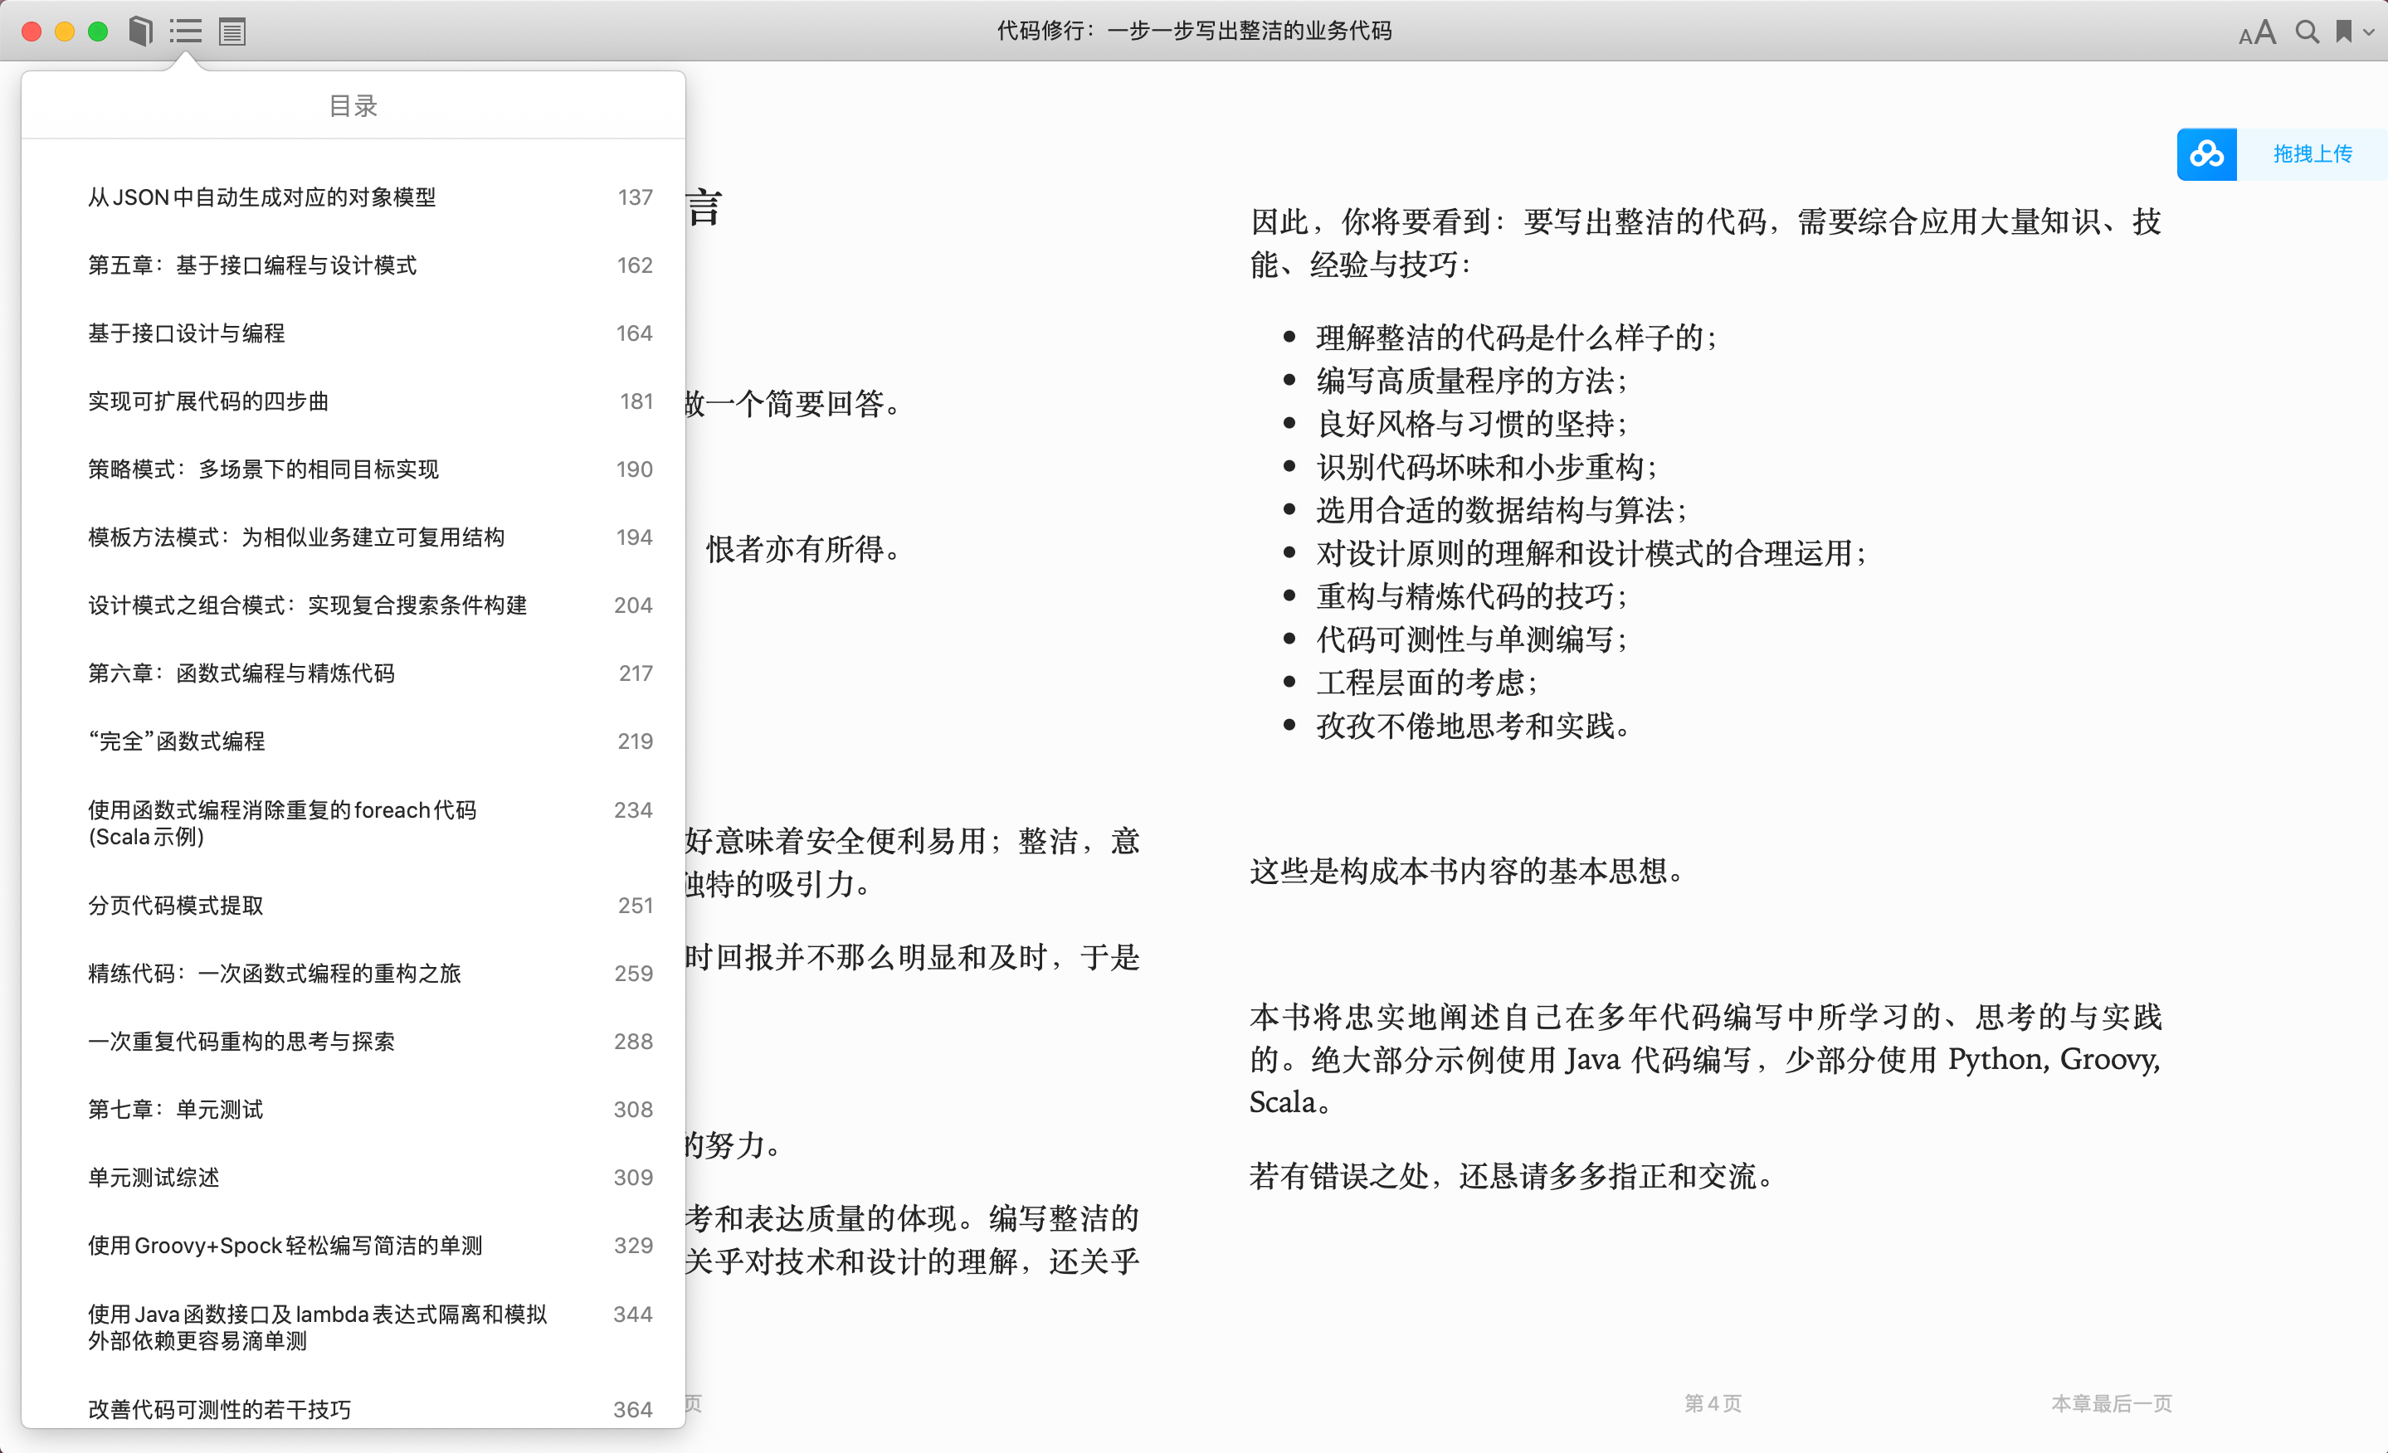The height and width of the screenshot is (1453, 2388).
Task: Click bullet 识别代码坏味和小步重构
Action: [x=1486, y=467]
